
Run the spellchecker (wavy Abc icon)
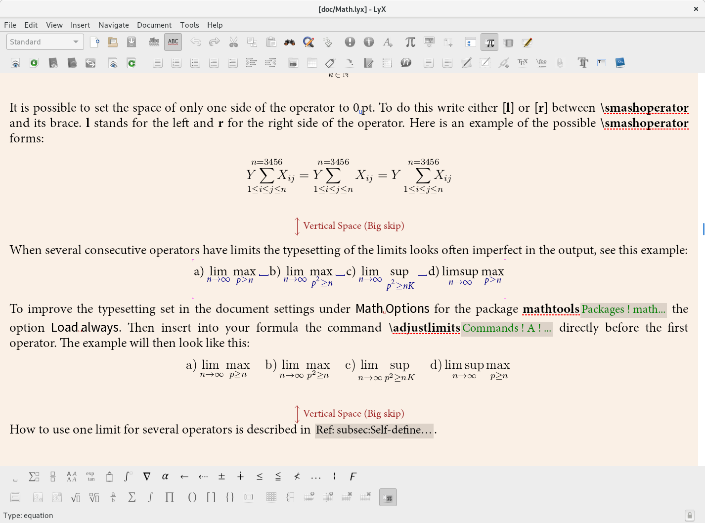coord(154,43)
